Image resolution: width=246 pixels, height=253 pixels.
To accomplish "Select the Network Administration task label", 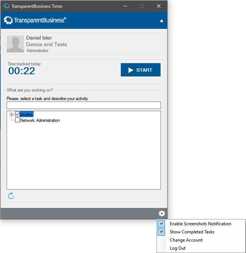I will [40, 120].
